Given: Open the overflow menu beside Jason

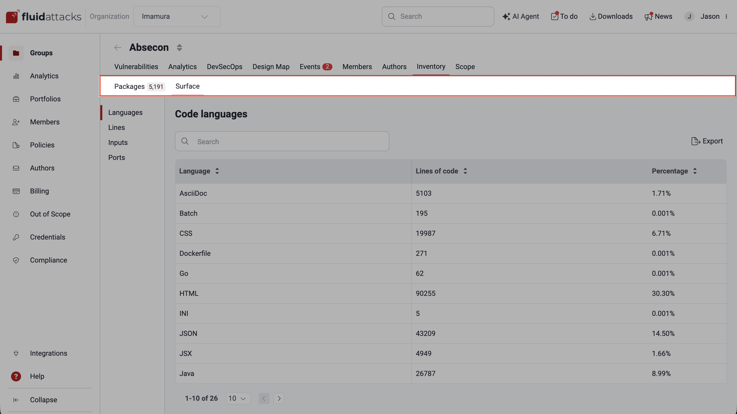Looking at the screenshot, I should (727, 16).
